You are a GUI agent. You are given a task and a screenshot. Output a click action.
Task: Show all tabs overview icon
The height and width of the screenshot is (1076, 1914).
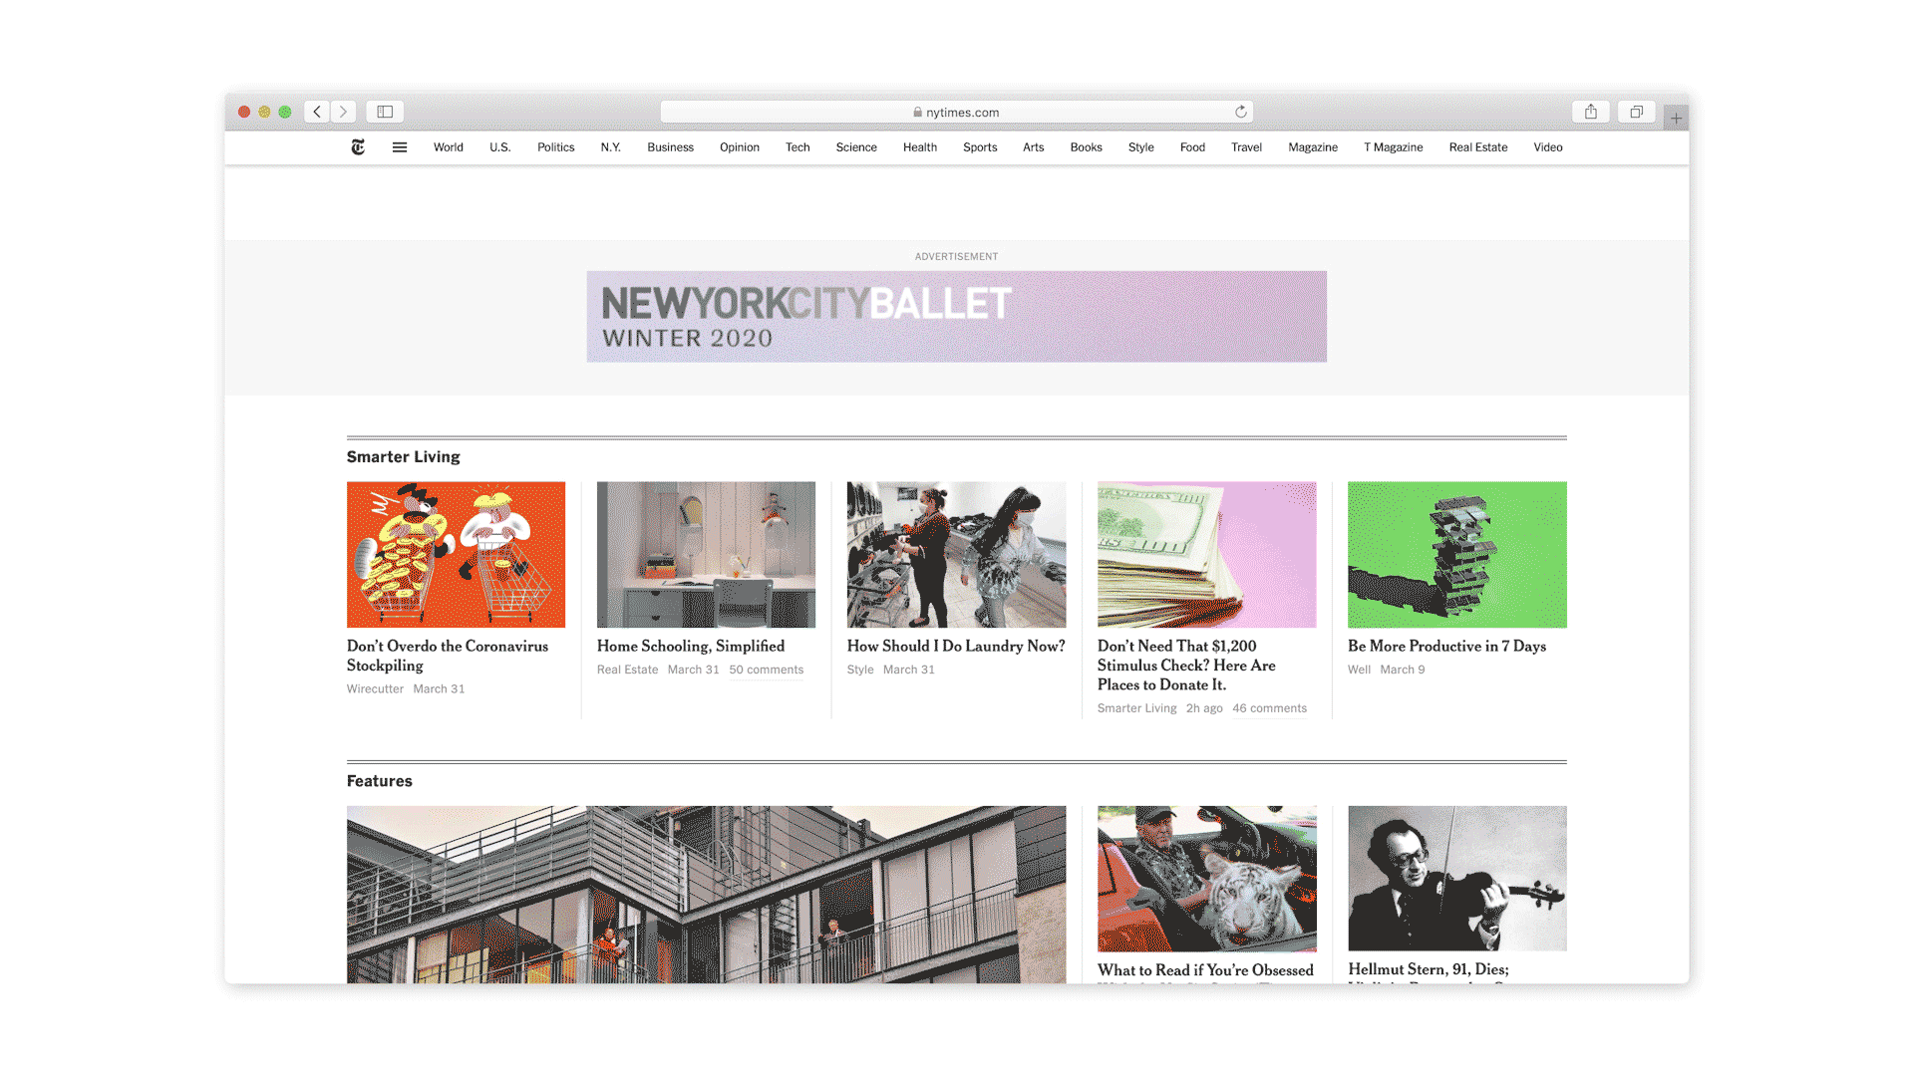pos(1636,112)
